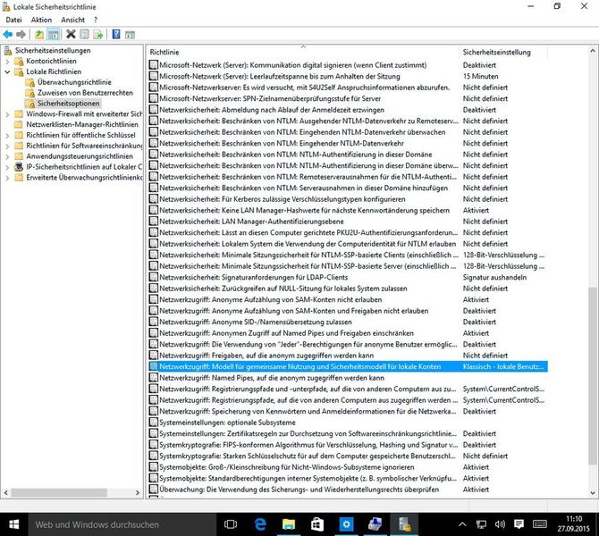Sort by Sicherheitseinstellung column header
This screenshot has height=536, width=599.
click(502, 53)
